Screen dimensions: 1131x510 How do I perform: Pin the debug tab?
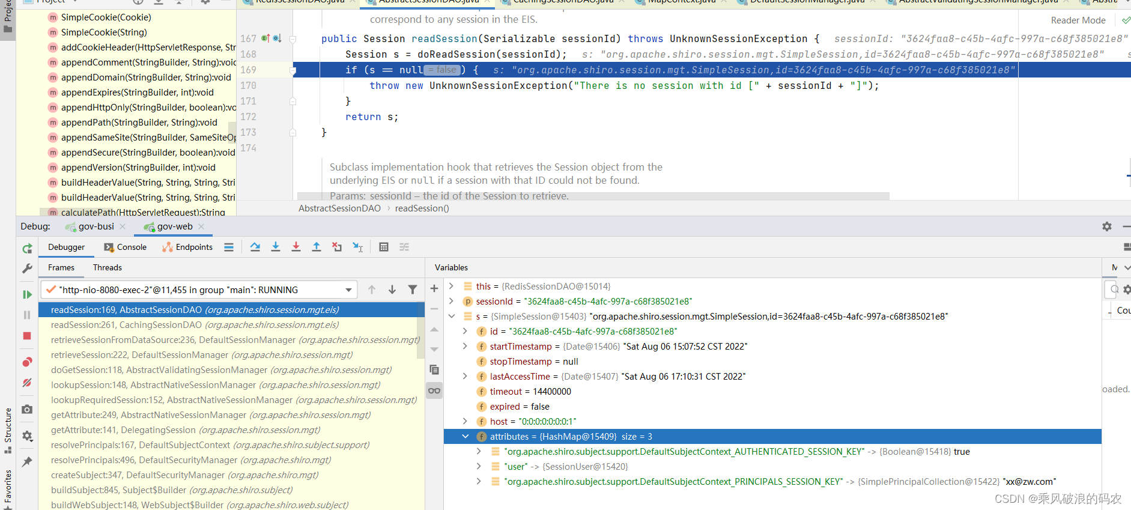coord(27,461)
